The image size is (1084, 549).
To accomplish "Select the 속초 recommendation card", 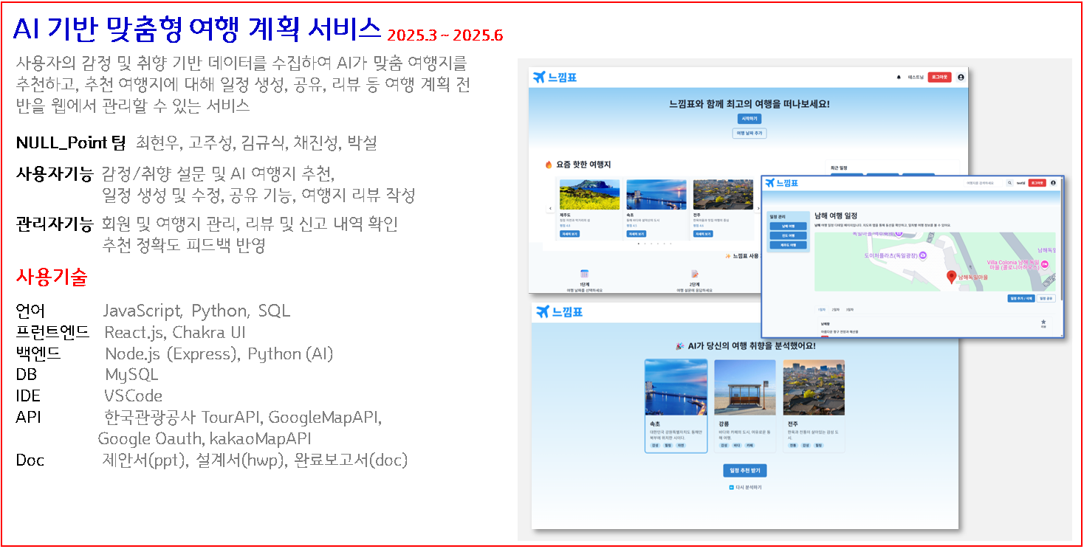I will (x=676, y=406).
